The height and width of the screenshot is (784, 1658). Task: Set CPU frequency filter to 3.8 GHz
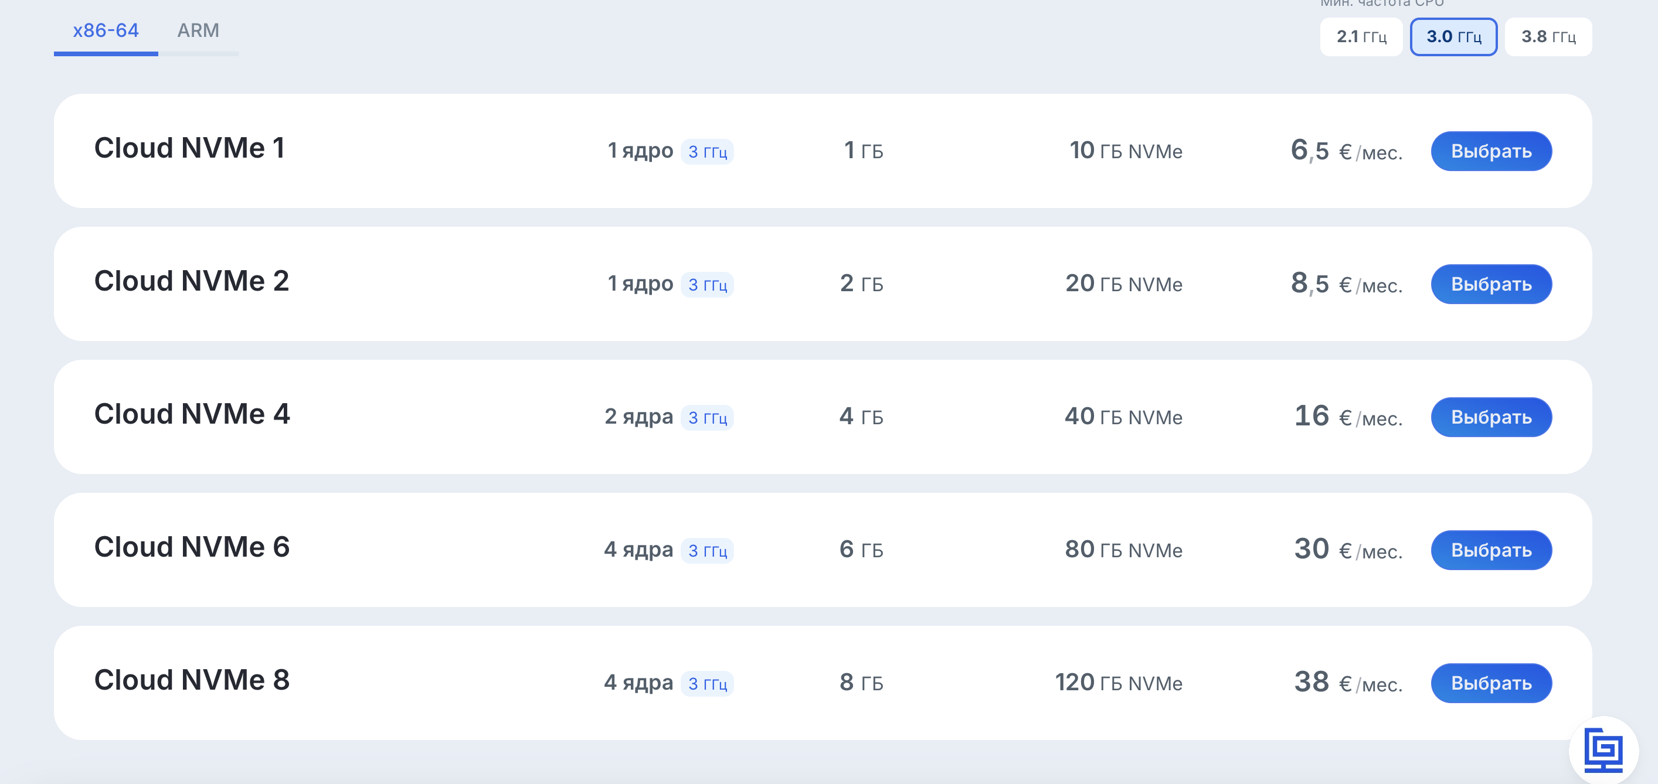click(x=1548, y=37)
